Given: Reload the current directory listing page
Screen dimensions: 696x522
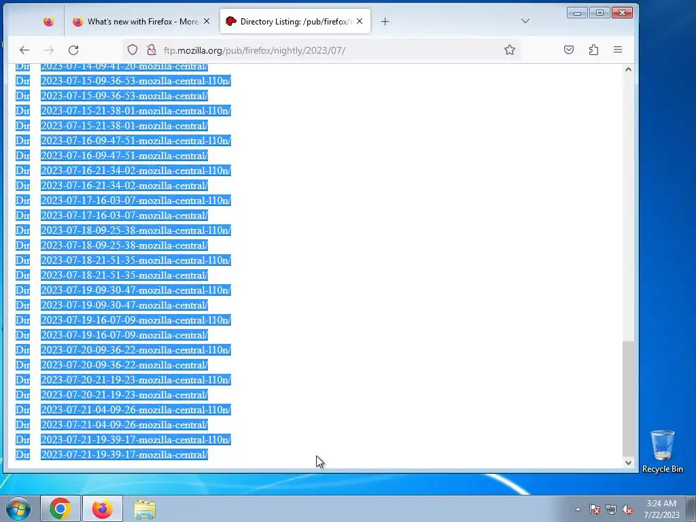Looking at the screenshot, I should point(73,50).
